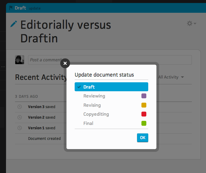Close the status dialog with X button
Screen dimensions: 206x173
coord(65,63)
